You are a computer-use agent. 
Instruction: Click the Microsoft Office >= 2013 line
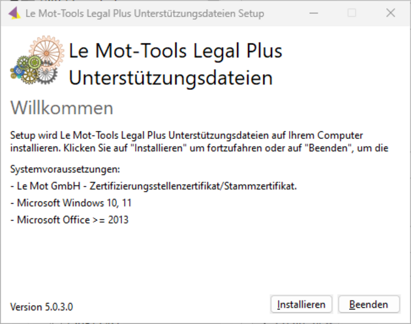point(69,220)
